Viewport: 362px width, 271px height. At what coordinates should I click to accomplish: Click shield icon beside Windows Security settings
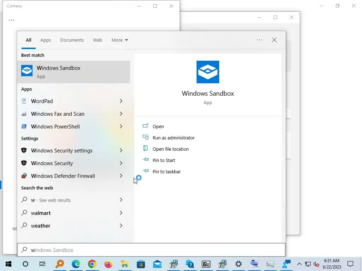tap(24, 150)
